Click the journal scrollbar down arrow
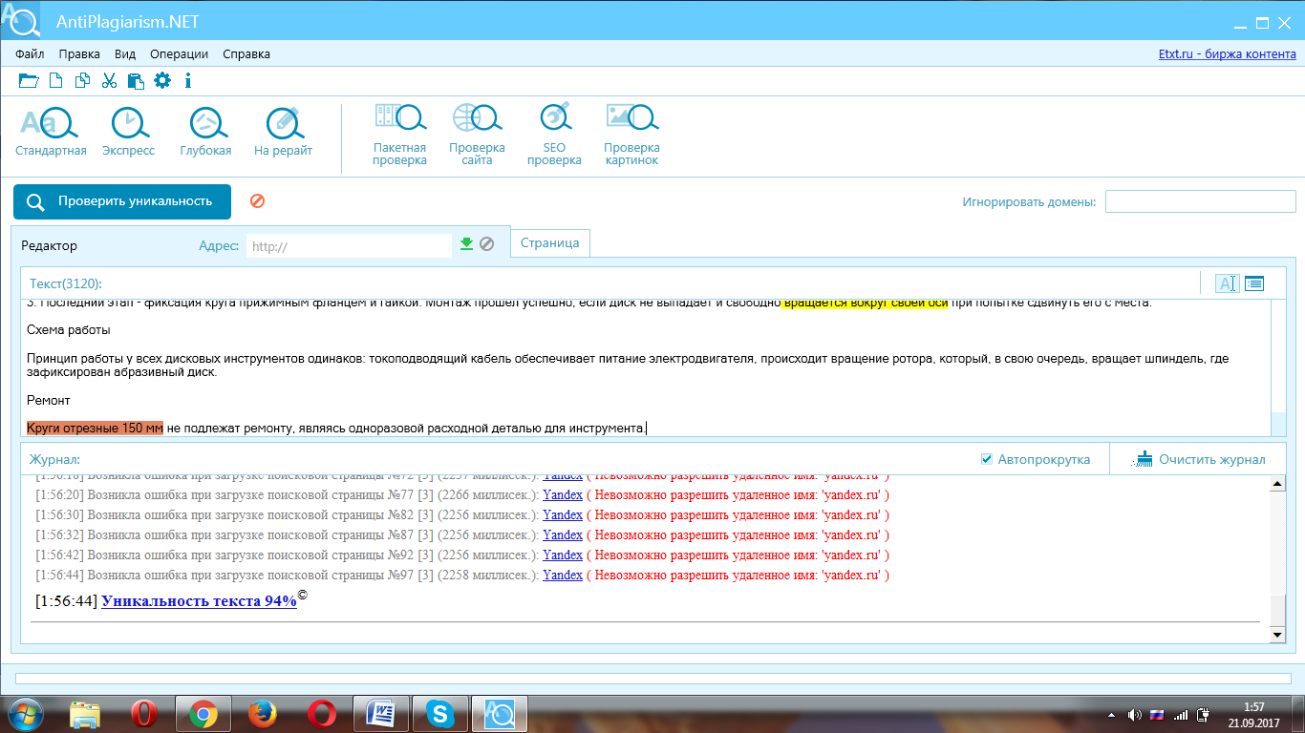 click(x=1277, y=634)
